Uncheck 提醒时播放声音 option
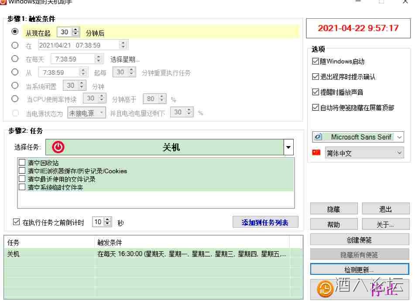The image size is (415, 304). pos(316,92)
